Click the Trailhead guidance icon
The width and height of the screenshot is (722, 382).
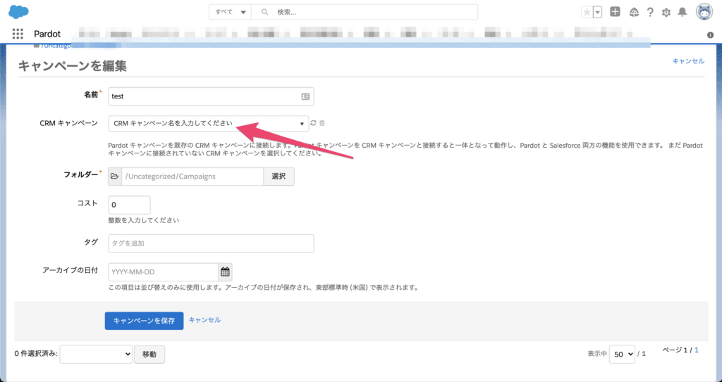(x=634, y=13)
